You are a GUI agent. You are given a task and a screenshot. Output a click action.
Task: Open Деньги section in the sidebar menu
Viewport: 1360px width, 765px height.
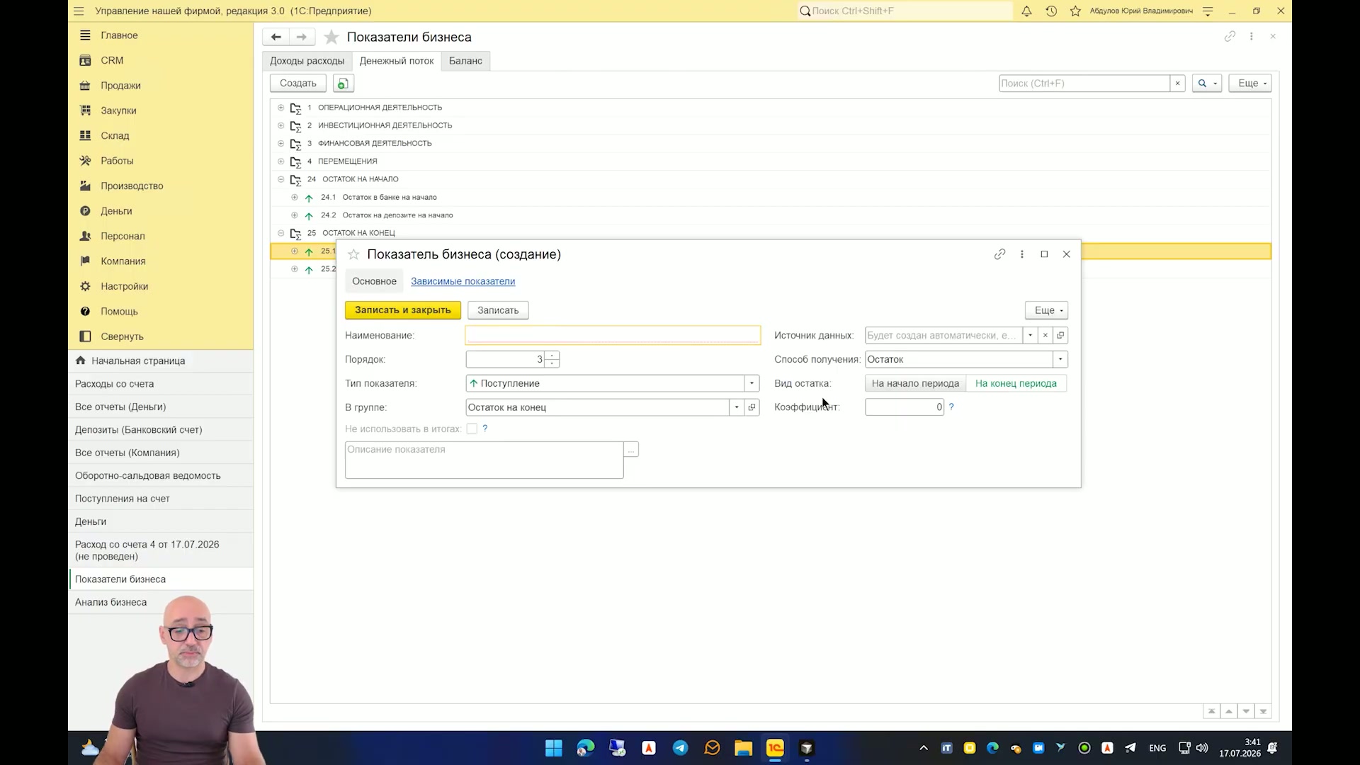pos(116,211)
